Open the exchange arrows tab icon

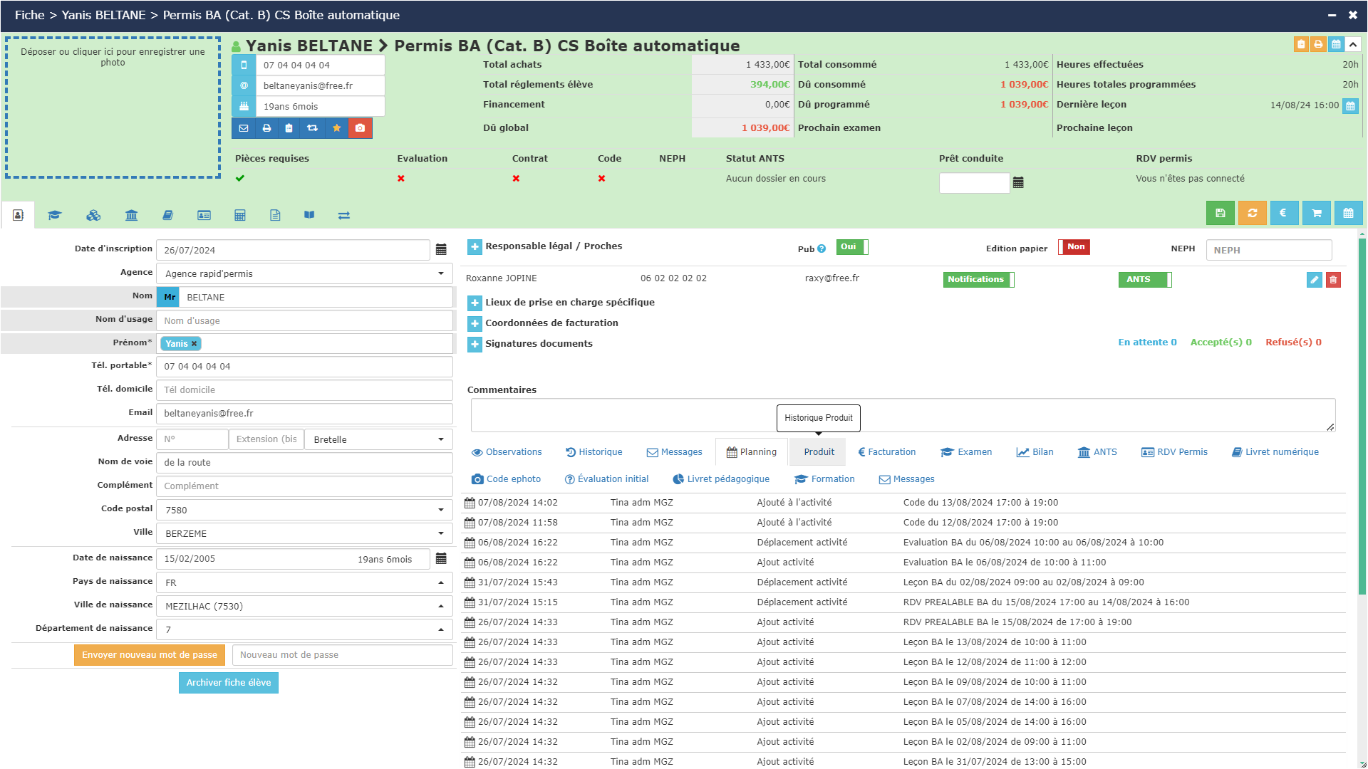point(344,215)
